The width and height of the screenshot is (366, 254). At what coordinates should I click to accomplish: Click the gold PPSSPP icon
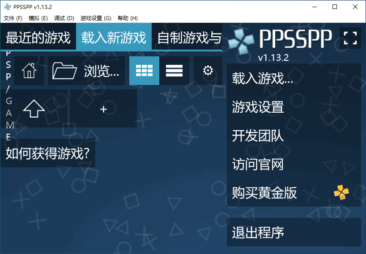(x=341, y=192)
